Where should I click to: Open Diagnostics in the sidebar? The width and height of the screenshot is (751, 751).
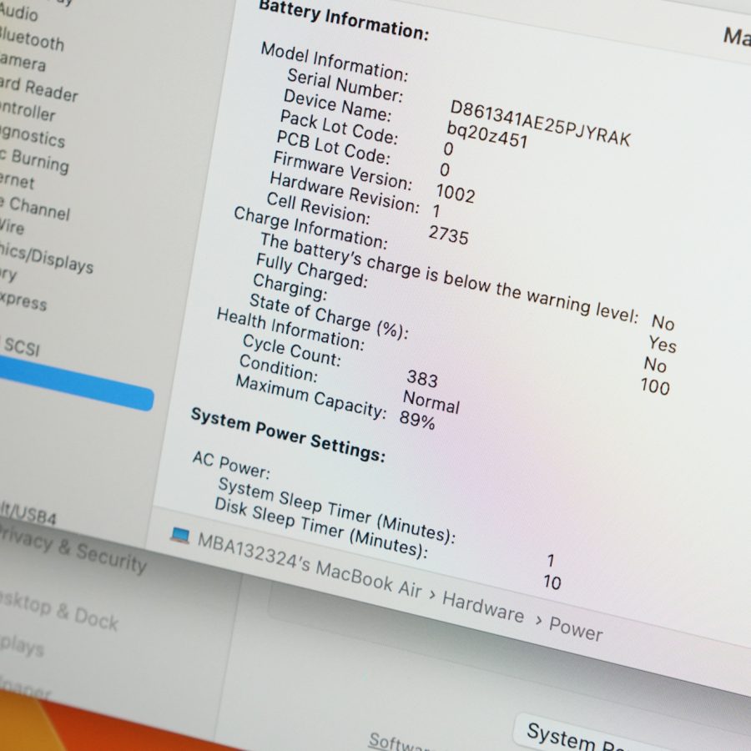32,135
